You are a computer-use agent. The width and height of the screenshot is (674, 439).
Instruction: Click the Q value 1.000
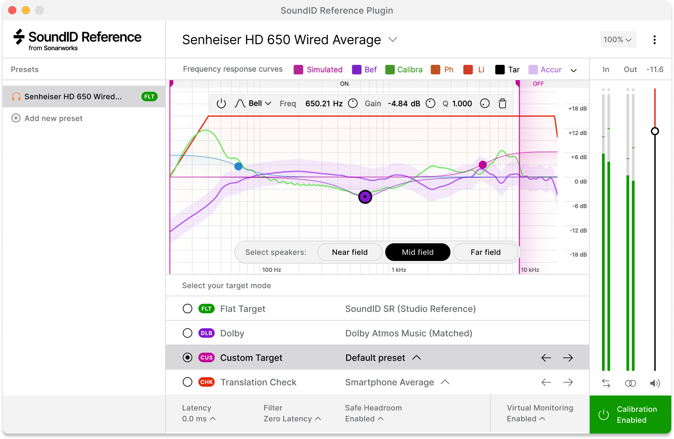(x=462, y=104)
